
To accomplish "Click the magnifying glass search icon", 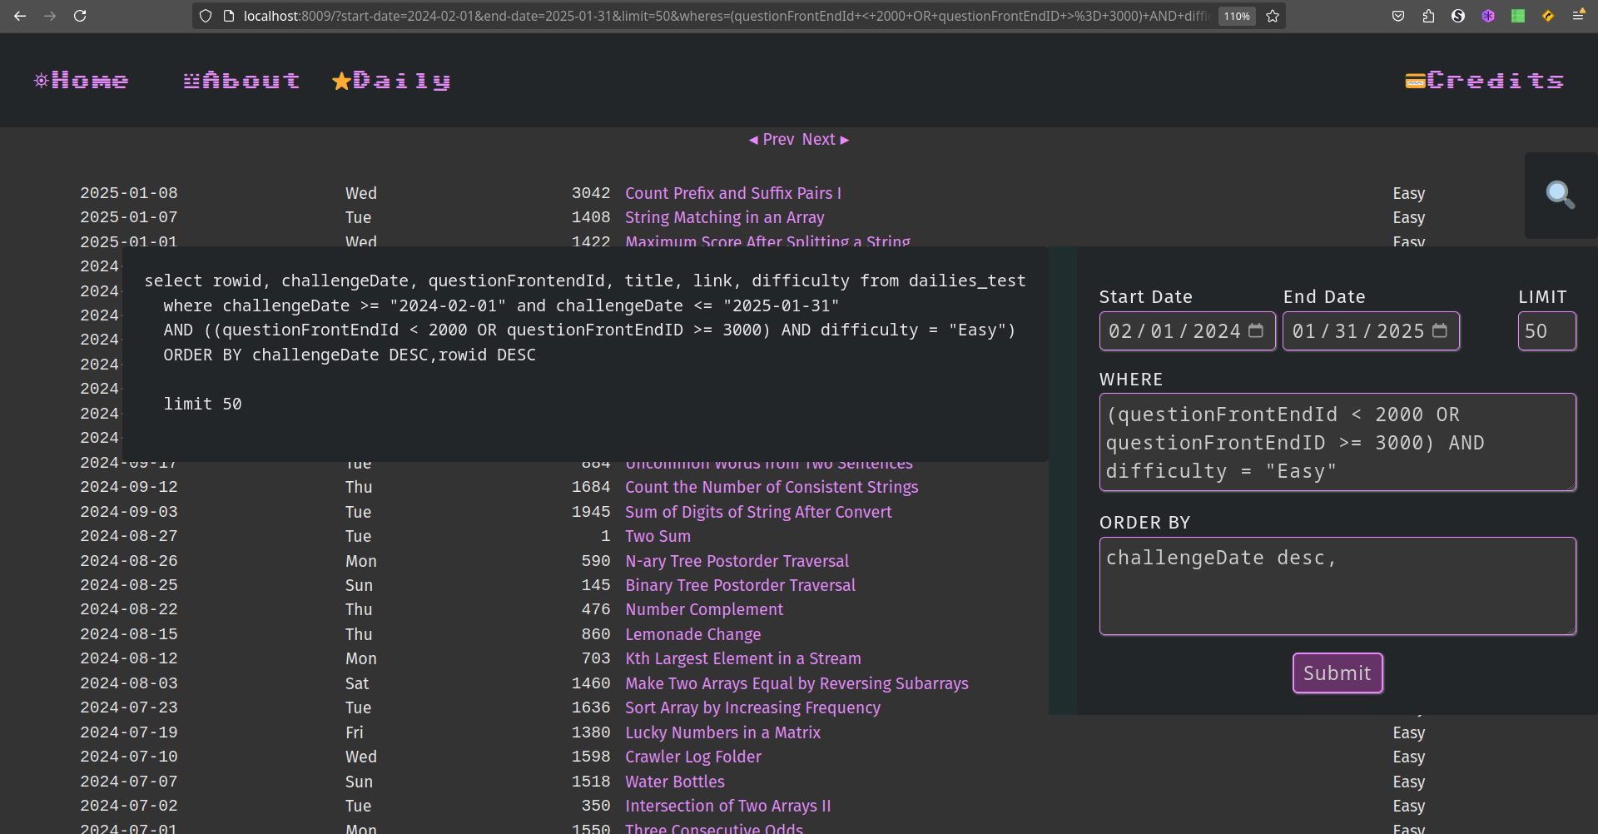I will click(x=1560, y=196).
